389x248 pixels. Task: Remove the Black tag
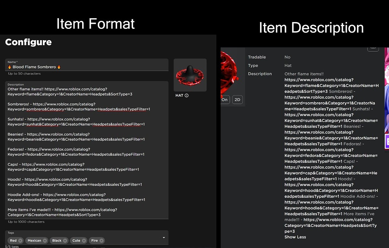coord(65,240)
